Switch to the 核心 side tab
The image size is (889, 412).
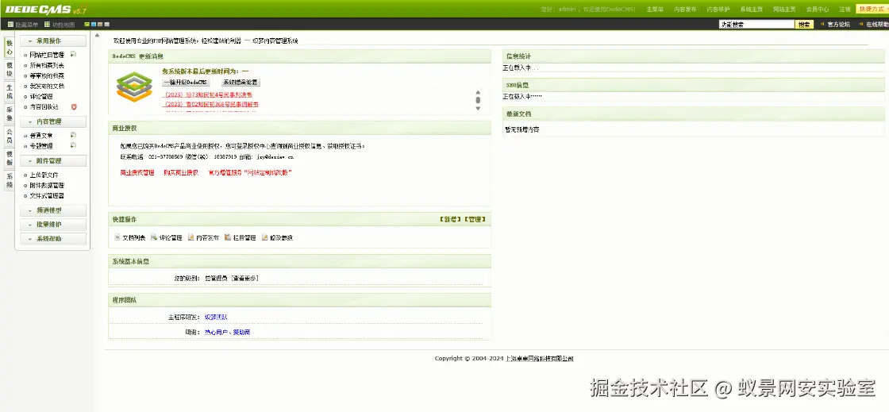pyautogui.click(x=9, y=47)
